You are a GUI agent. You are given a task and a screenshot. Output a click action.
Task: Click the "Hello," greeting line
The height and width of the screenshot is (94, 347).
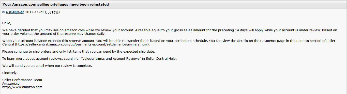tap(7, 23)
